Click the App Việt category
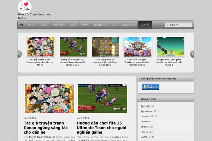This screenshot has width=212, height=141. point(145,106)
